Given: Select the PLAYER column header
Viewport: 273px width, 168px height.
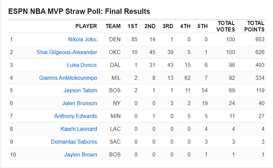Looking at the screenshot, I should click(x=86, y=26).
